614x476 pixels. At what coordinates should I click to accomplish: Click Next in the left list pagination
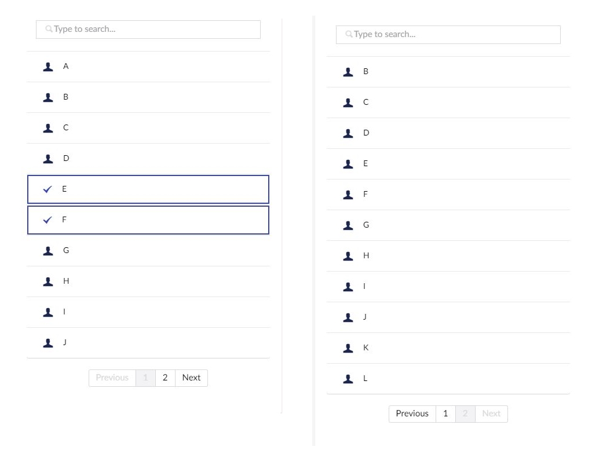point(192,378)
